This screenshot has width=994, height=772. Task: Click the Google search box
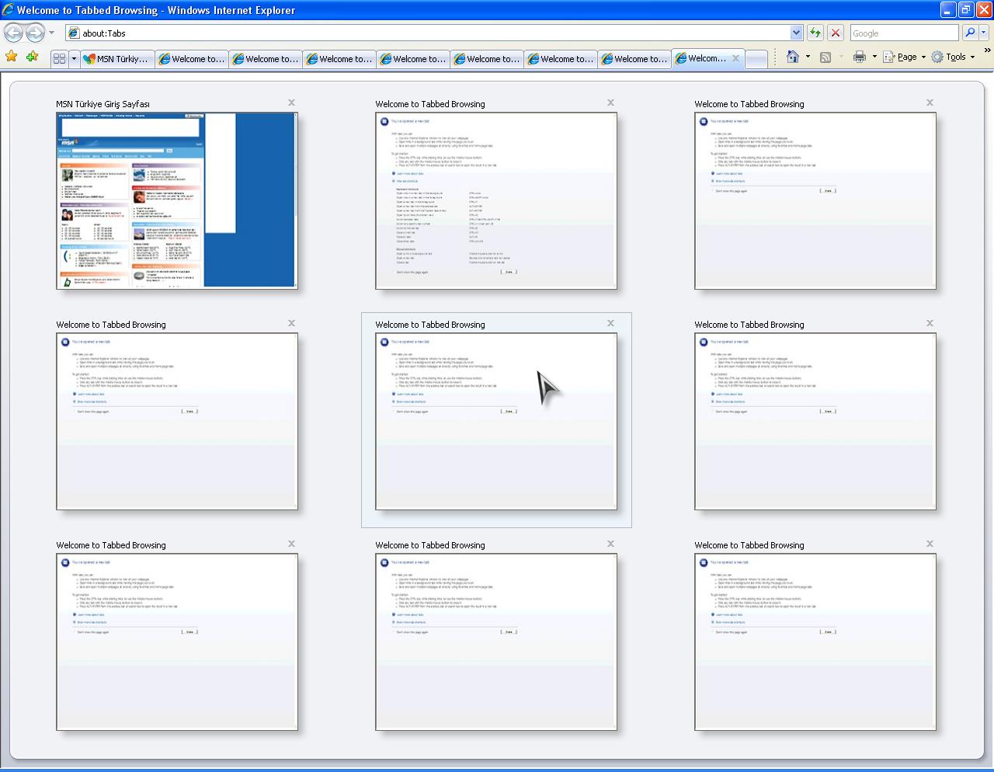coord(904,33)
